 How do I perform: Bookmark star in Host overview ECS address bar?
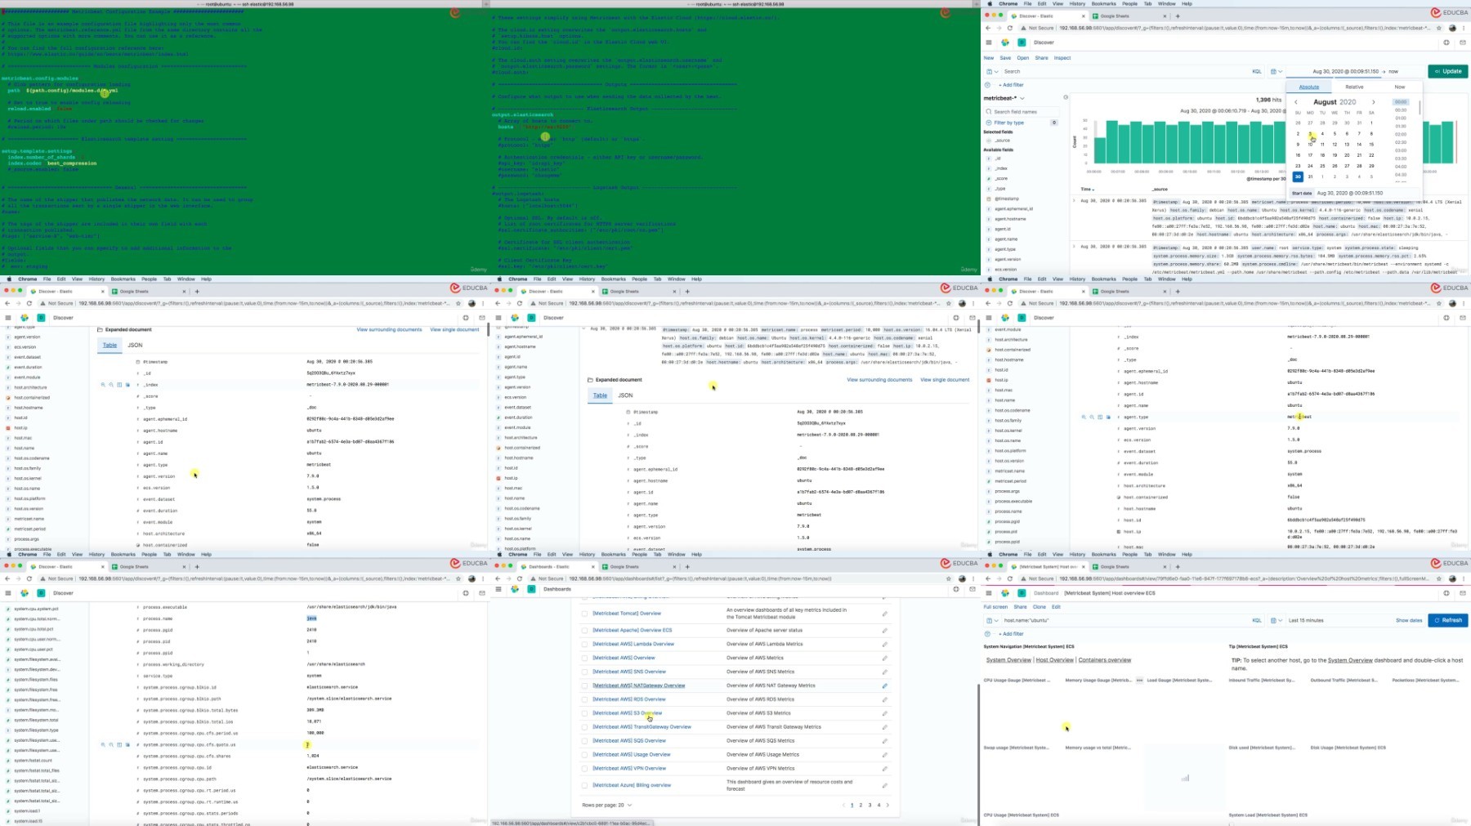(x=1439, y=578)
